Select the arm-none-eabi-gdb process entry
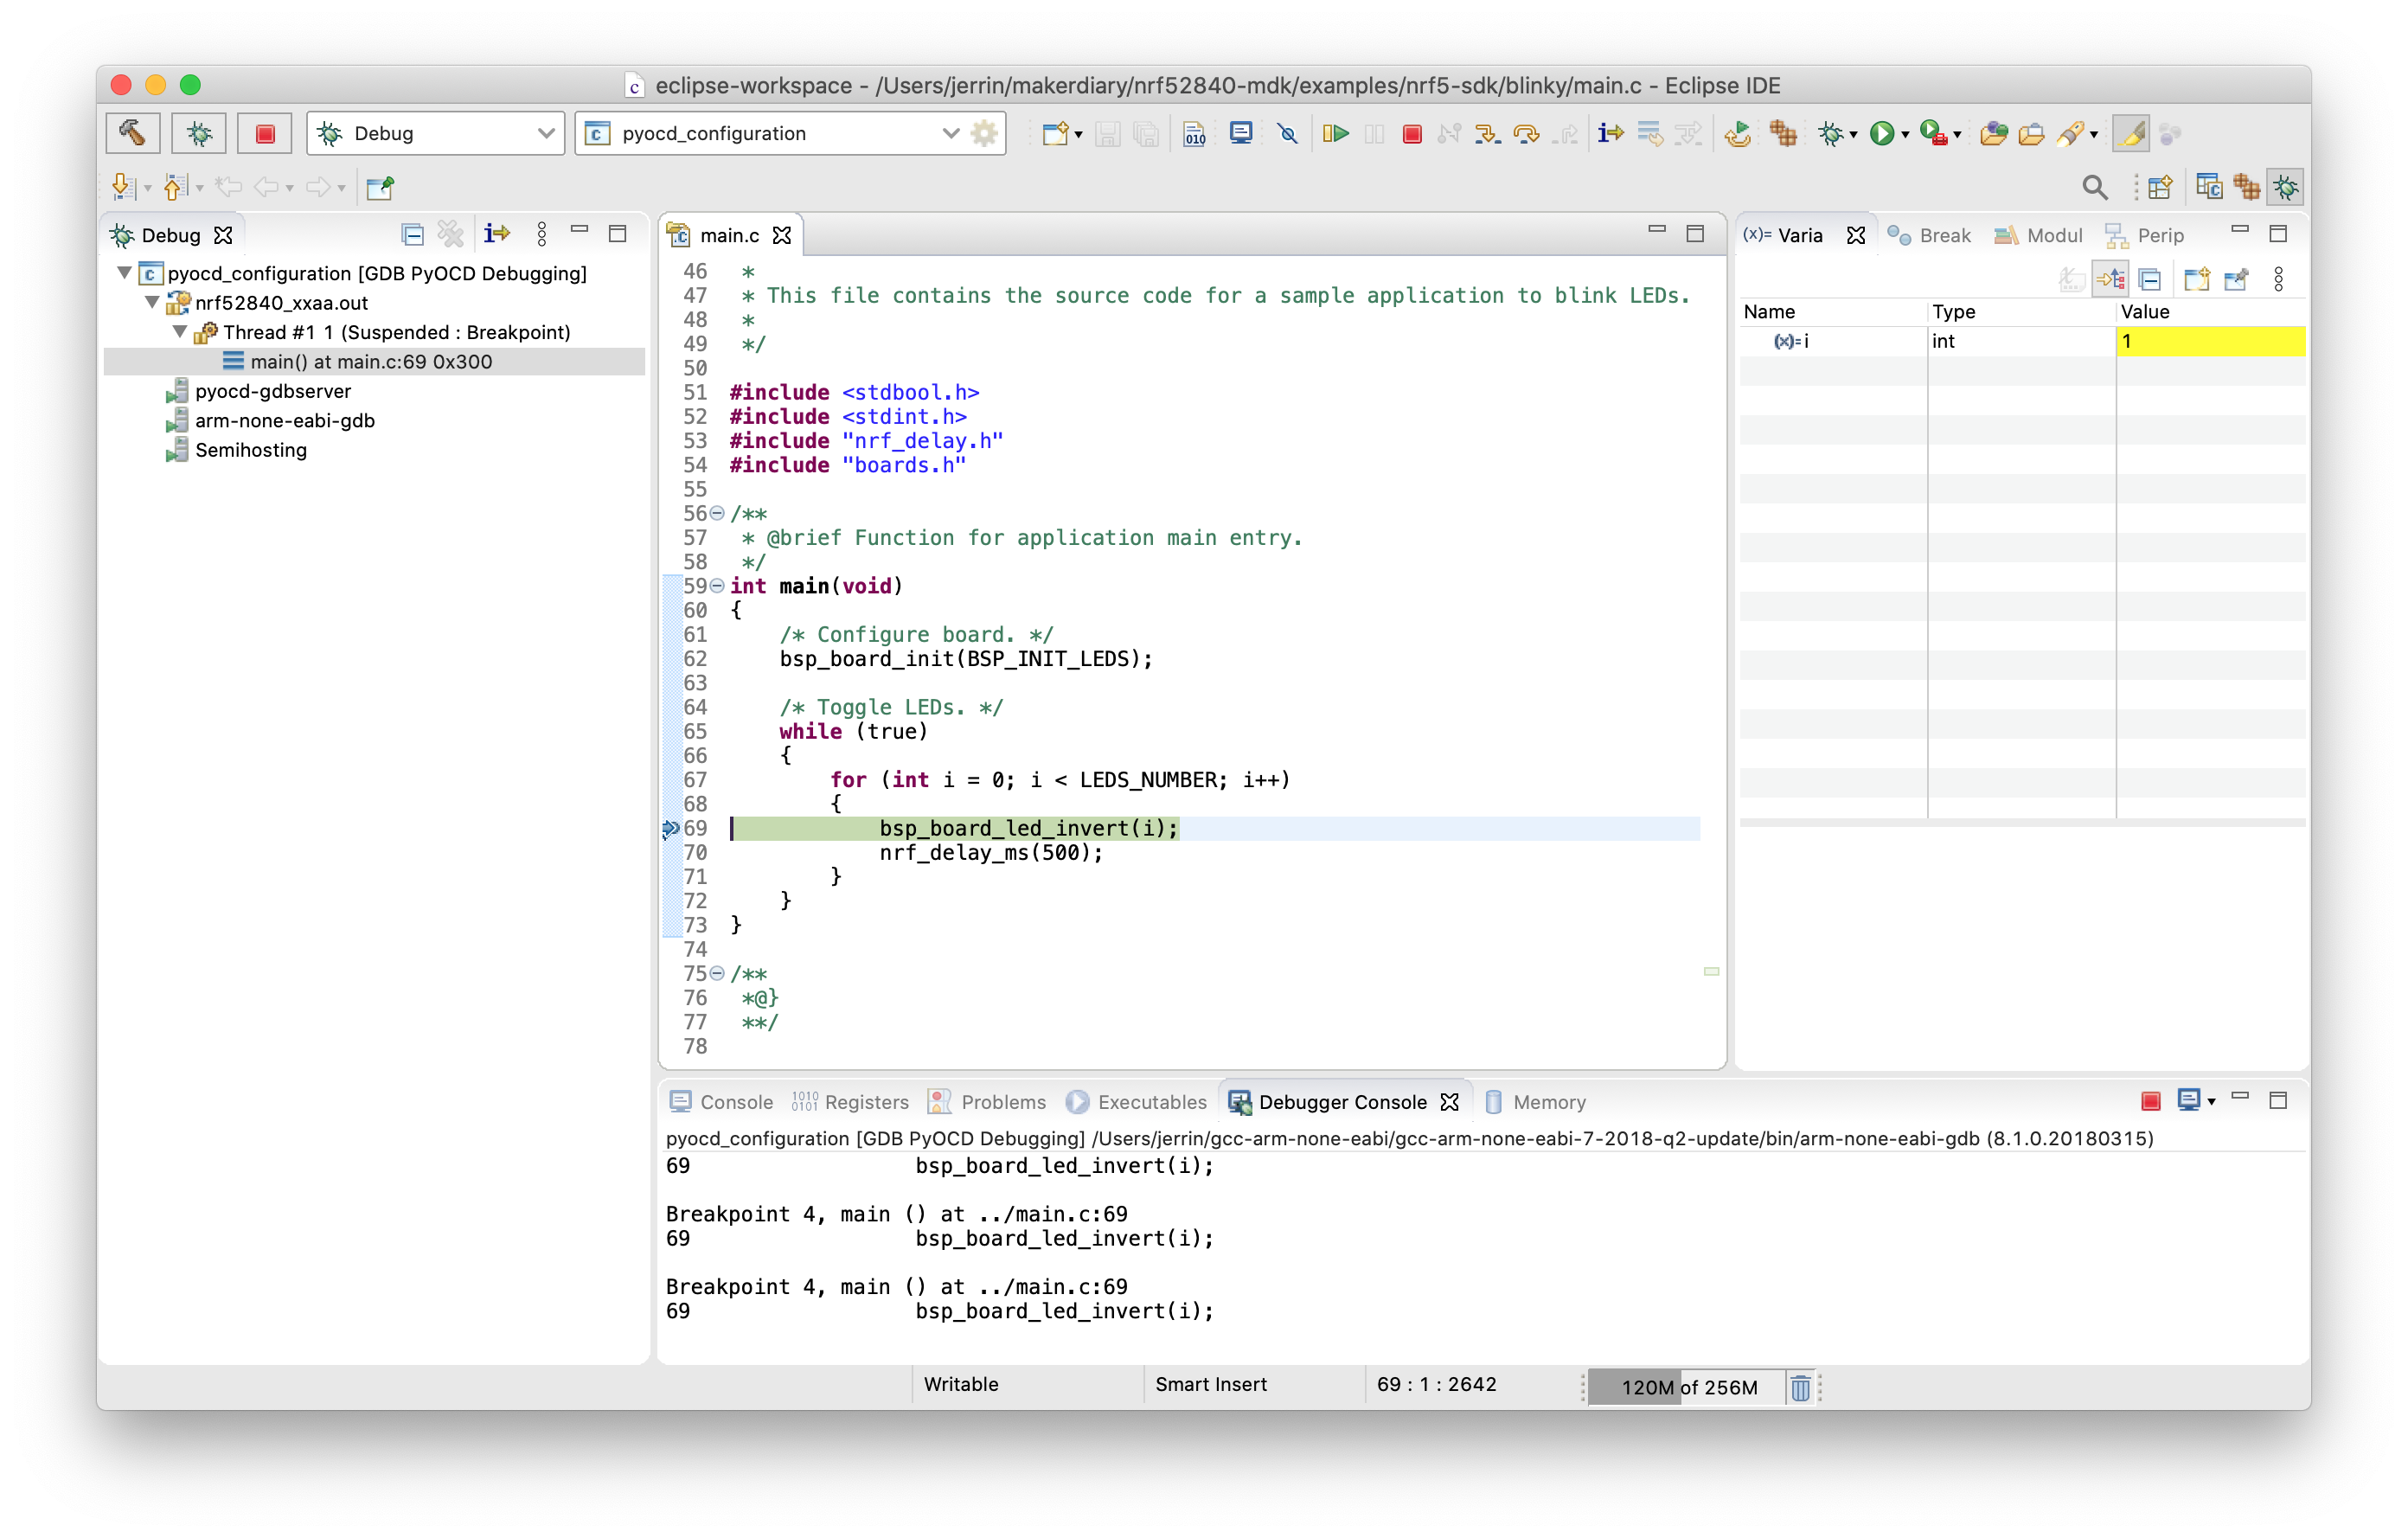This screenshot has width=2408, height=1538. [270, 420]
